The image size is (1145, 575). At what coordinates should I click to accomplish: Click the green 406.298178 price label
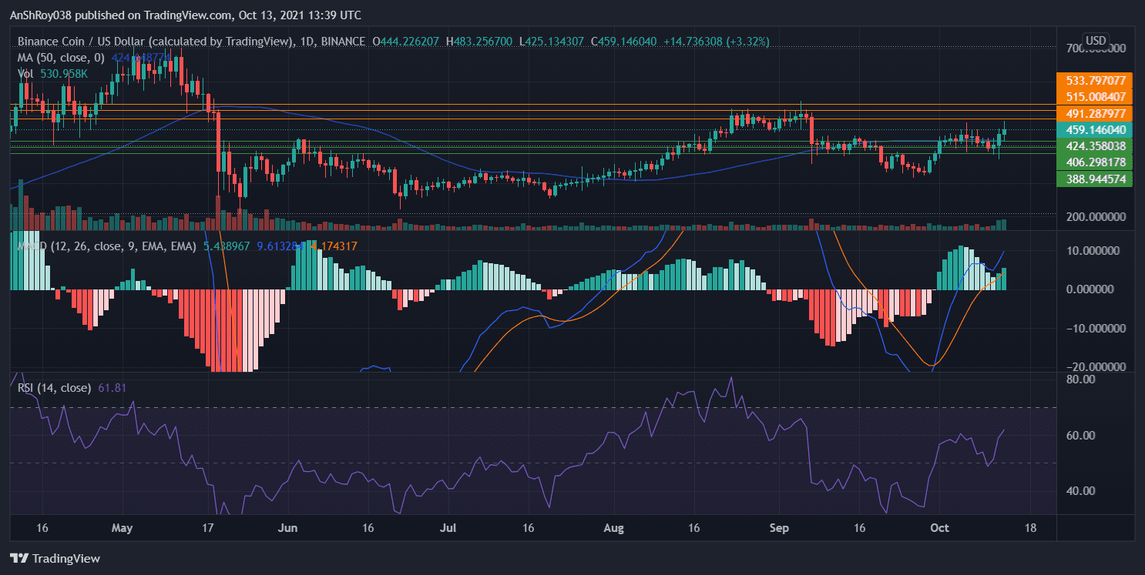point(1093,162)
